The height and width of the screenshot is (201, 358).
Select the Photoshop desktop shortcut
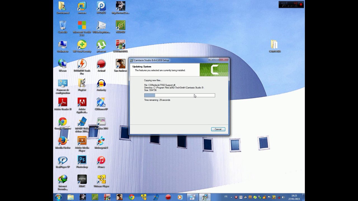[x=82, y=162]
